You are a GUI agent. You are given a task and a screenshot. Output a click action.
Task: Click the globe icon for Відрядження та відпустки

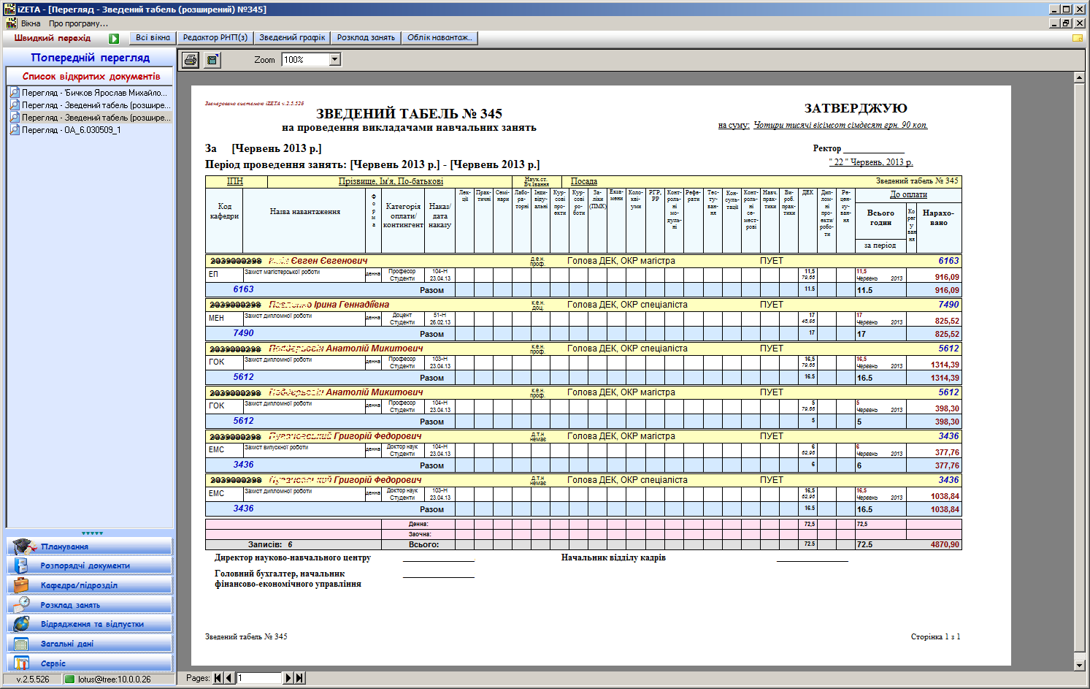(x=21, y=624)
